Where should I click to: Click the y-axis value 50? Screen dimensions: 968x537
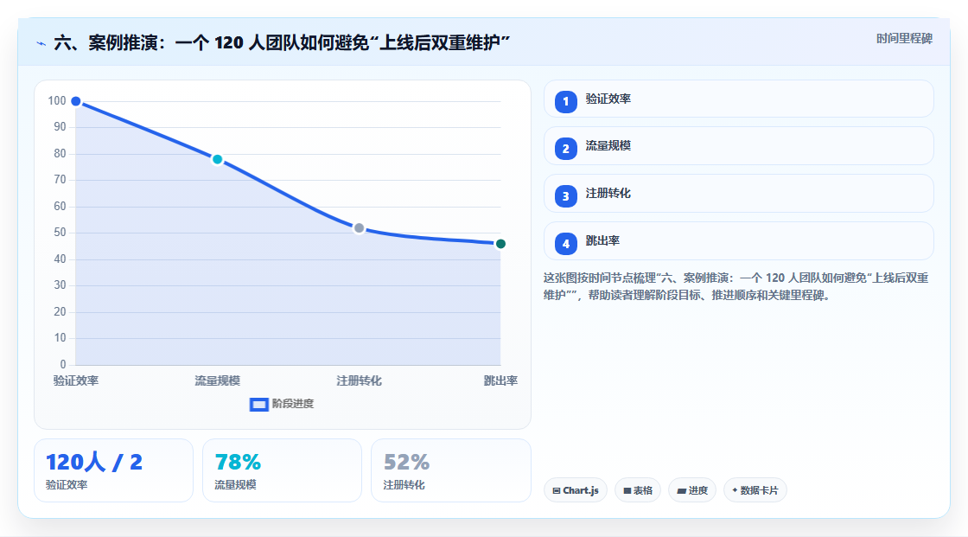[x=60, y=233]
